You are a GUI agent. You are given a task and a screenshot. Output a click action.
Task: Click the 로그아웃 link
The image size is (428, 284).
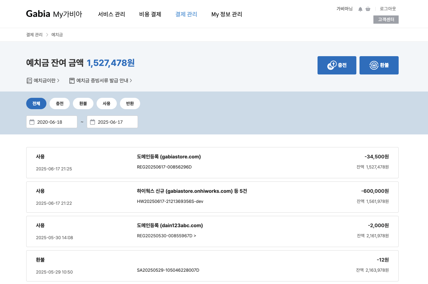click(388, 9)
